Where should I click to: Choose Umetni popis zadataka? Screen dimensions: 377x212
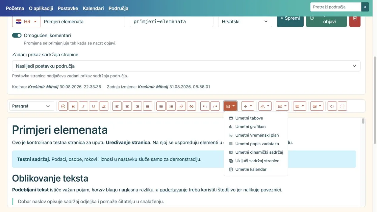coord(256,144)
